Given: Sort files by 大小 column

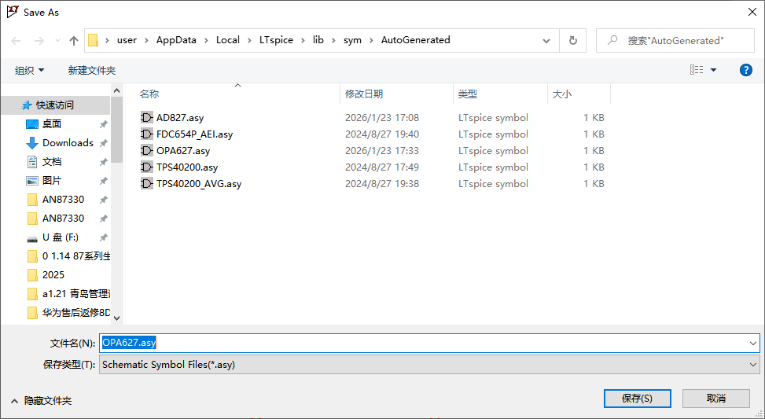Looking at the screenshot, I should click(x=561, y=94).
